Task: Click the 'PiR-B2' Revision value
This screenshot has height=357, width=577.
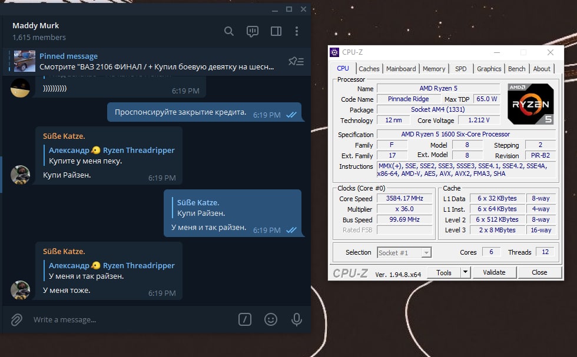Action: click(540, 155)
